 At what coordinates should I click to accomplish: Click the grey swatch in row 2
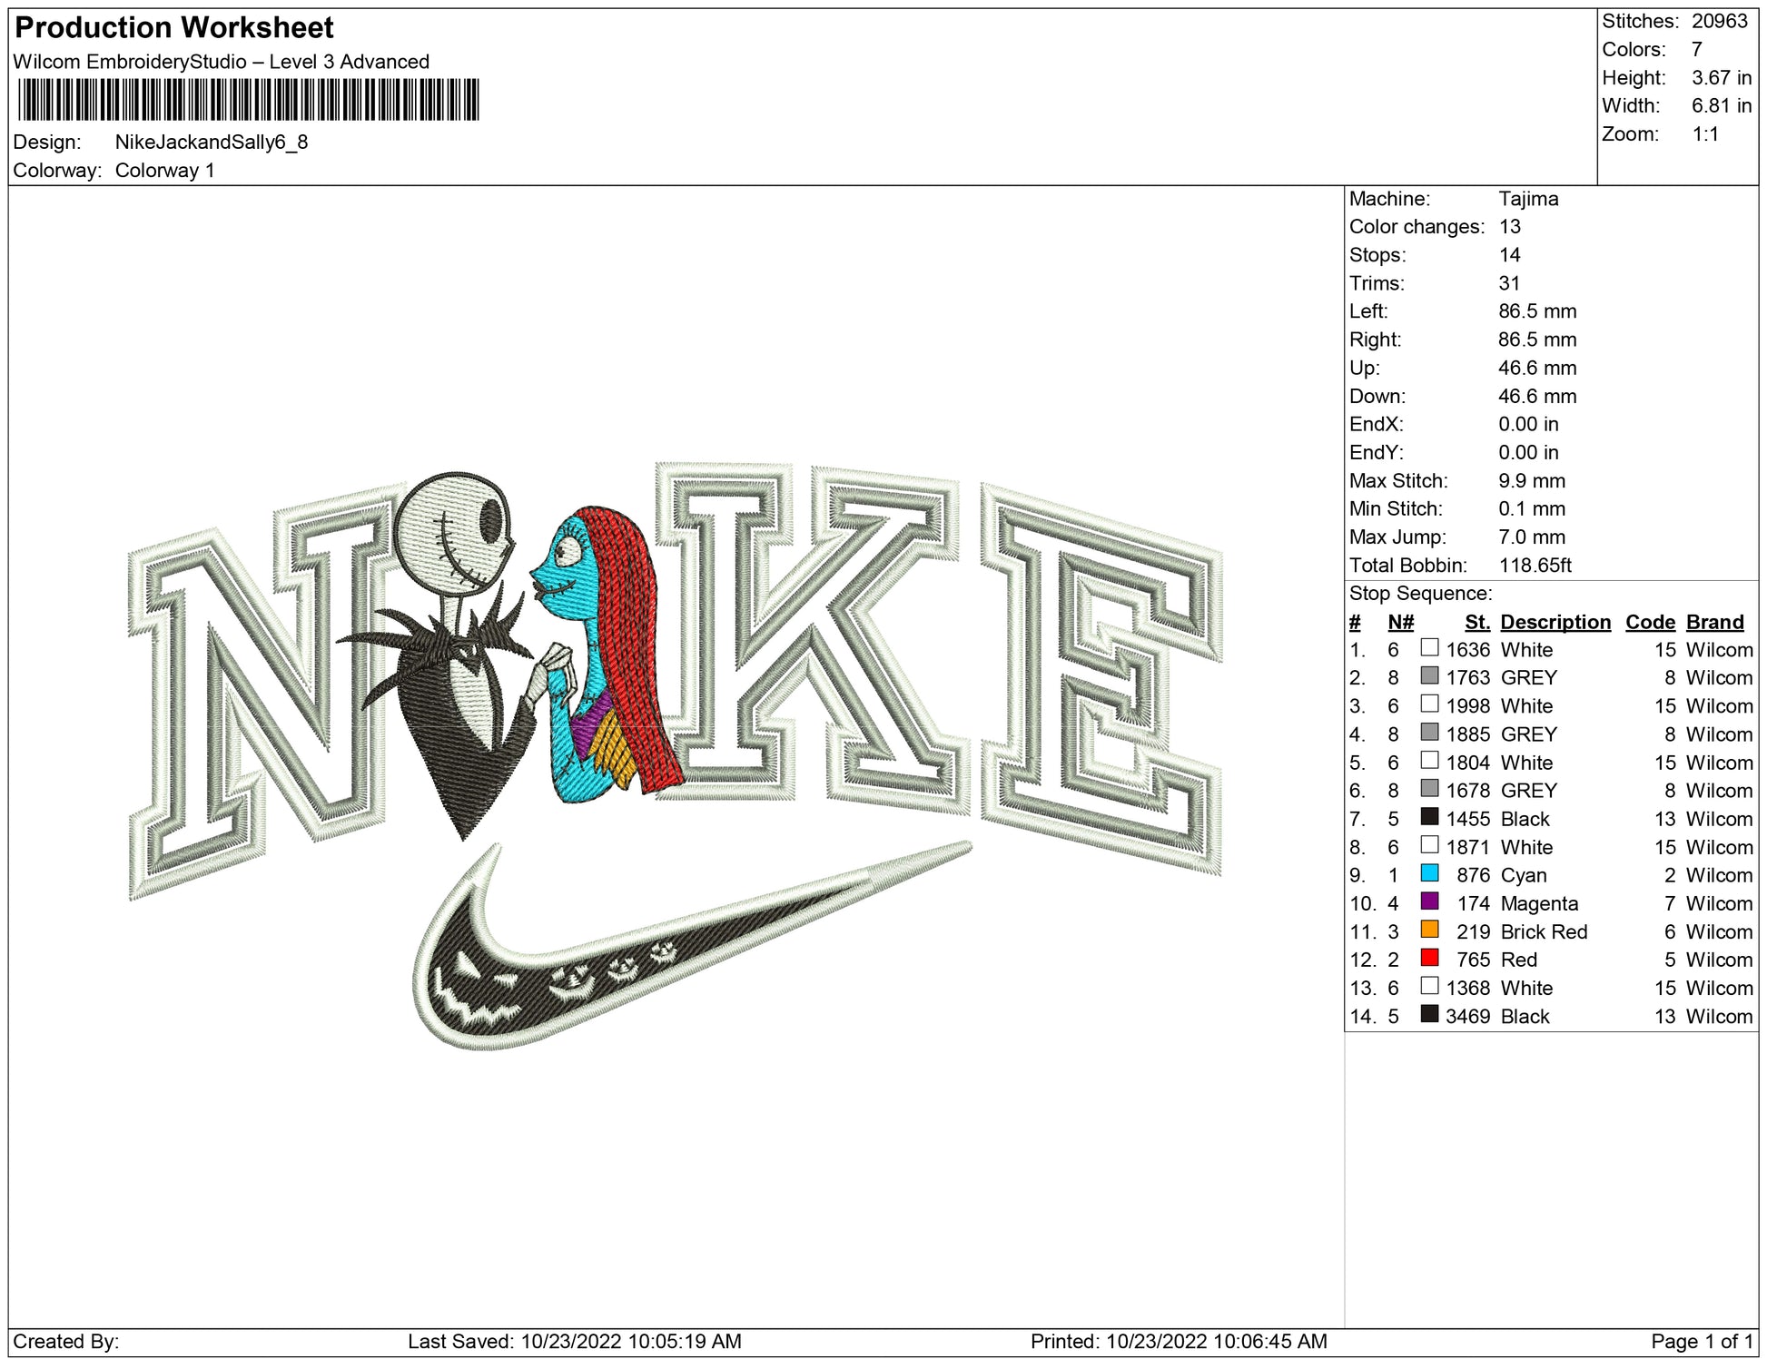(x=1429, y=675)
